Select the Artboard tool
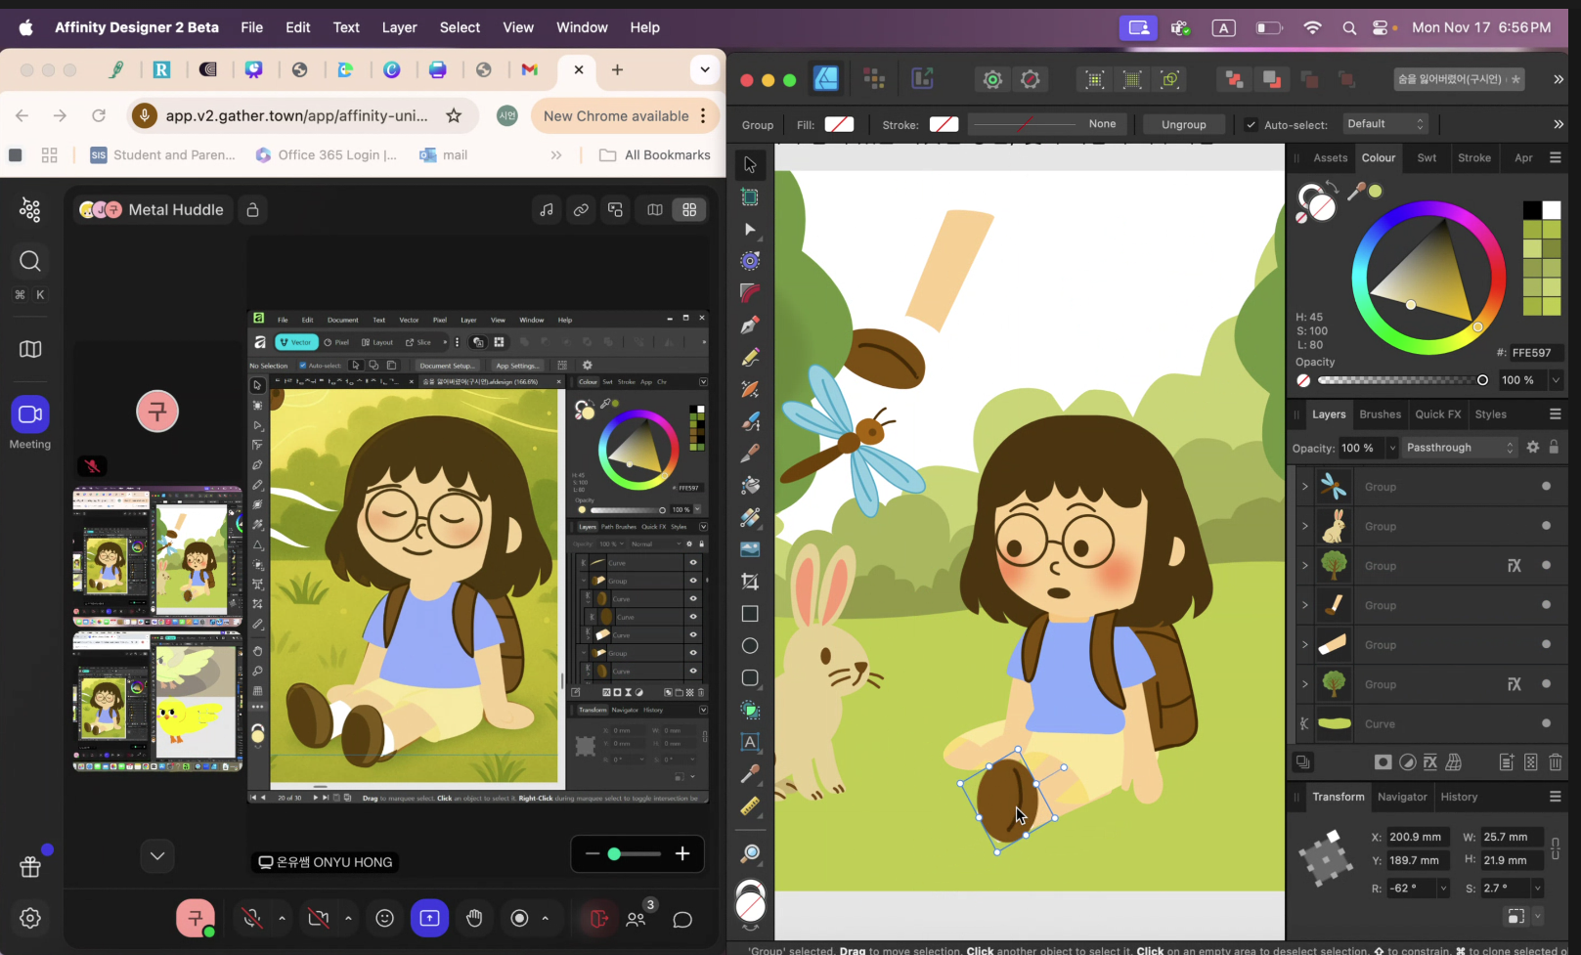The image size is (1581, 955). coord(750,197)
